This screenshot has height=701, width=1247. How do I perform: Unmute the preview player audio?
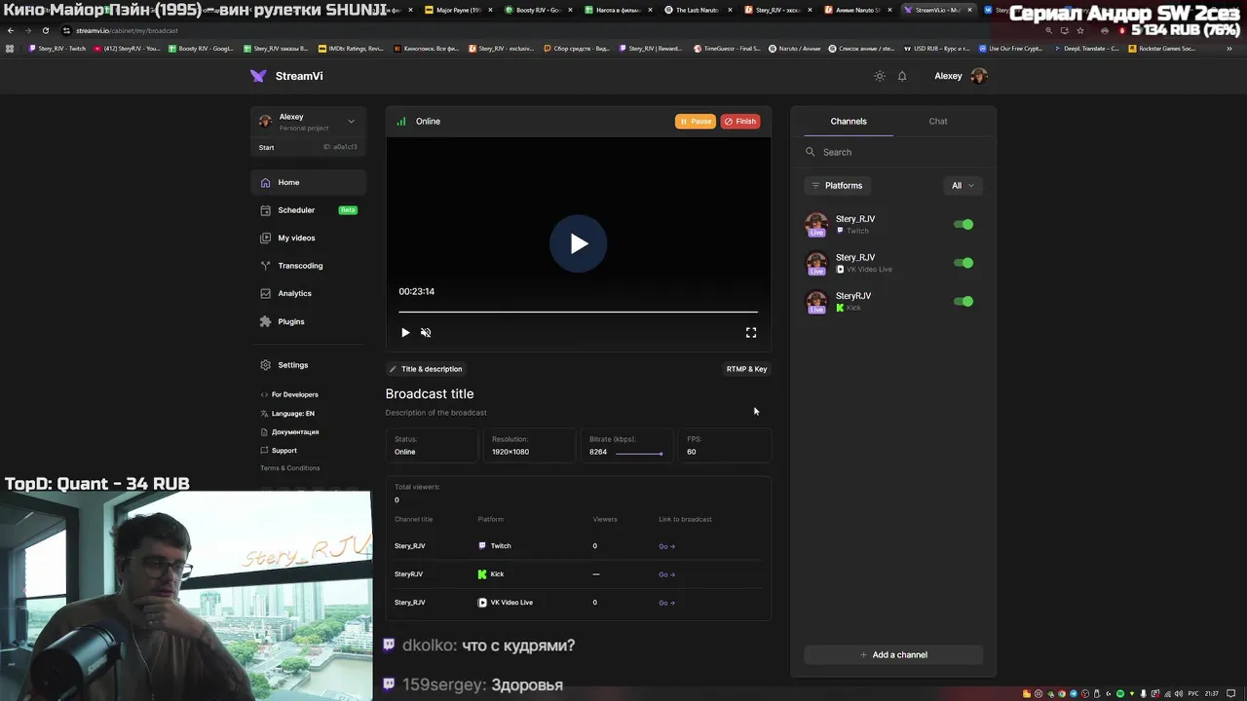tap(426, 333)
